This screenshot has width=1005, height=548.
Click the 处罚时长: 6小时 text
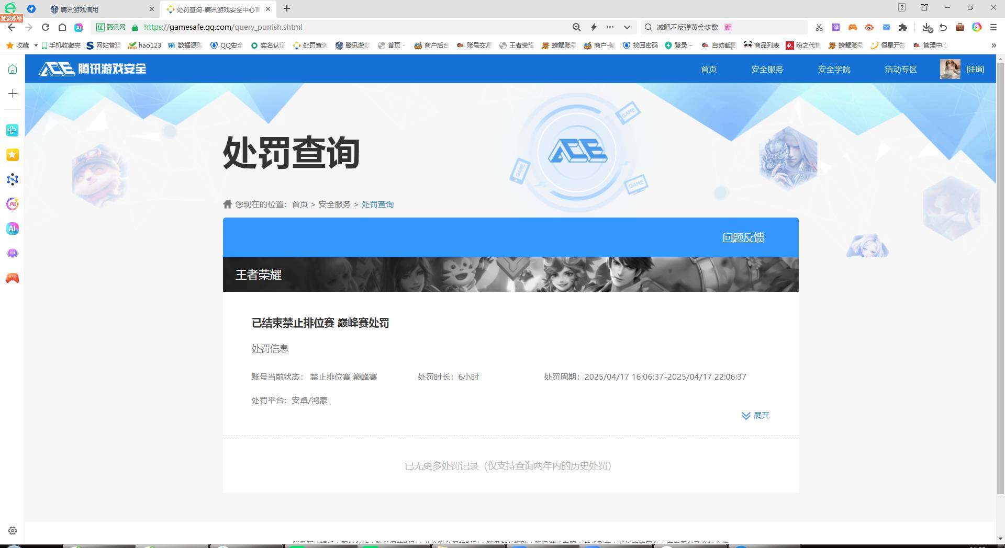tap(449, 377)
